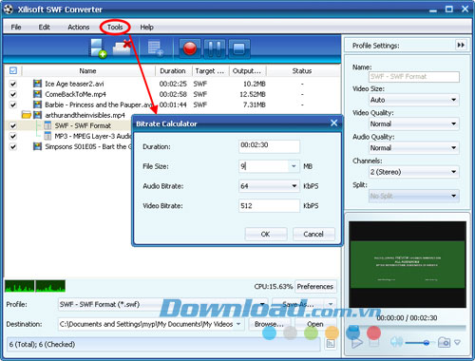475x361 pixels.
Task: Click the Add File toolbar icon
Action: [98, 48]
